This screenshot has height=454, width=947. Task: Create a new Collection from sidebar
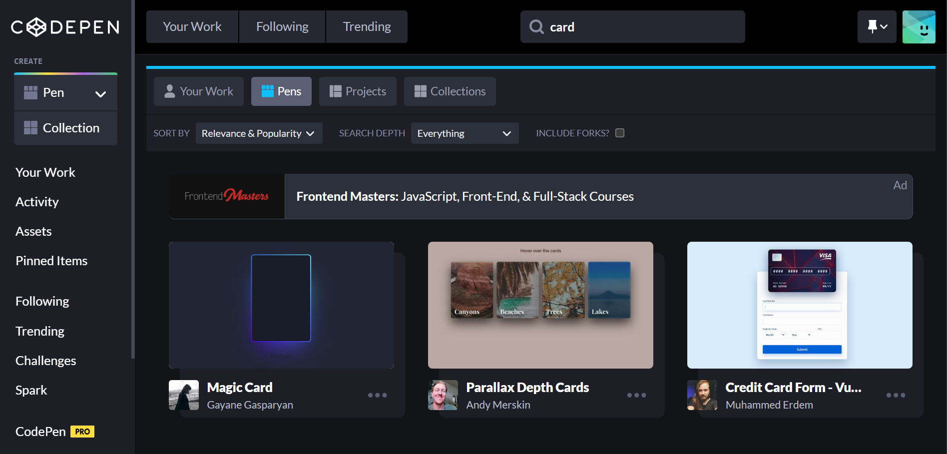tap(65, 128)
